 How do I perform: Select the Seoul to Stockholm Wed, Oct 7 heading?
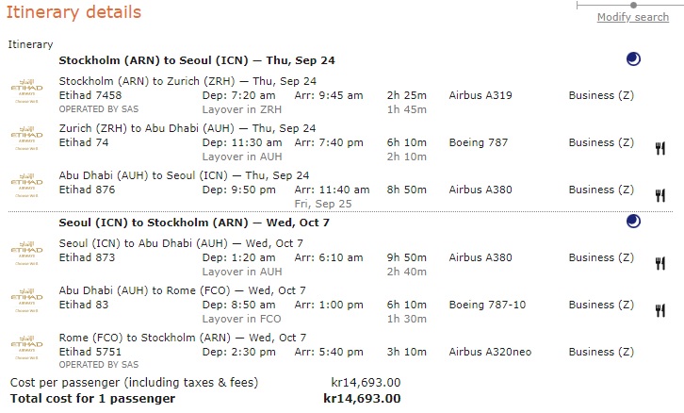194,223
